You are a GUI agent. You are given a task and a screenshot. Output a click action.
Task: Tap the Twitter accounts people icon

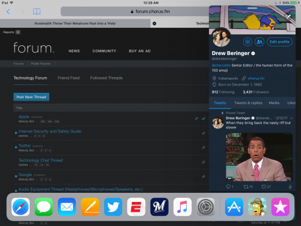click(259, 42)
